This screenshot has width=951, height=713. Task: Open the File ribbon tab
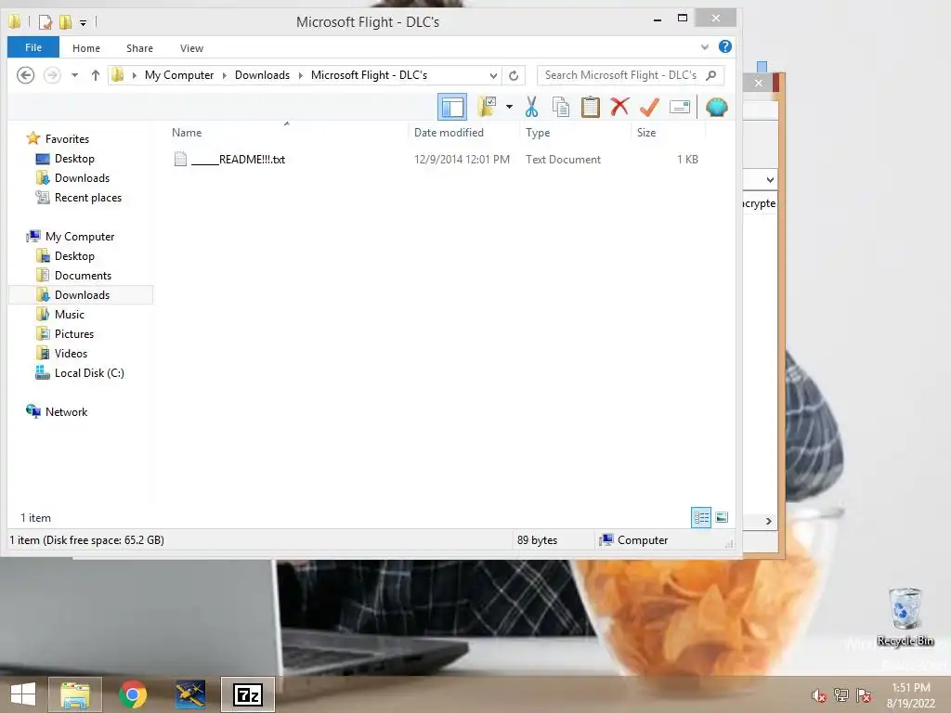(33, 47)
